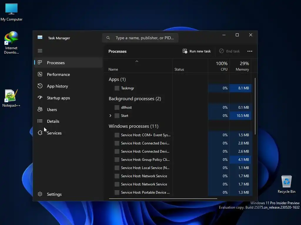This screenshot has height=225, width=301.
Task: Select the Service Host: Portable Device row
Action: 178,192
